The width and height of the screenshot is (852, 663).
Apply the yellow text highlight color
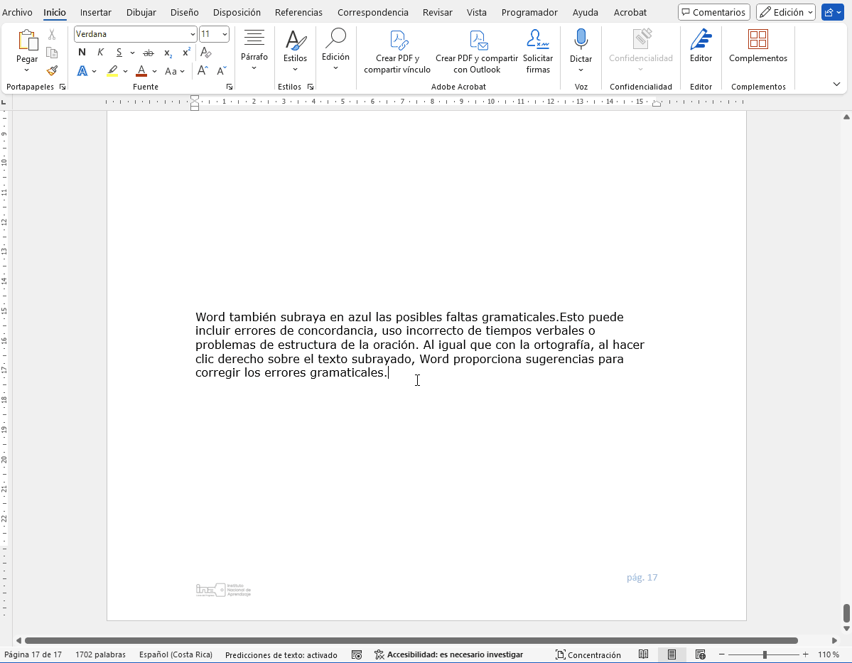(x=112, y=71)
